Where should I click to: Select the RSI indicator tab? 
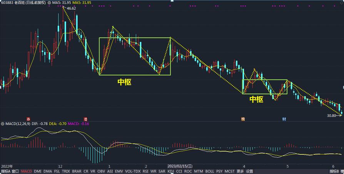(x=145, y=171)
